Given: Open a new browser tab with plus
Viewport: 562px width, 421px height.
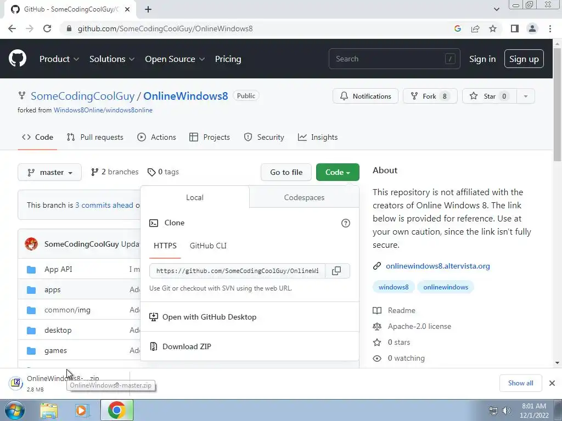Looking at the screenshot, I should coord(148,10).
